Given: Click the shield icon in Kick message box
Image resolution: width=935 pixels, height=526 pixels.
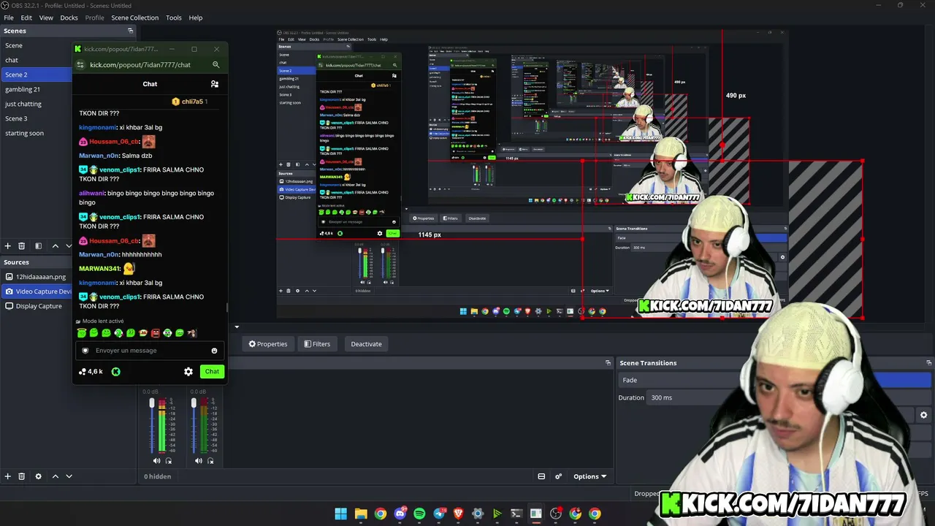Looking at the screenshot, I should tap(85, 351).
